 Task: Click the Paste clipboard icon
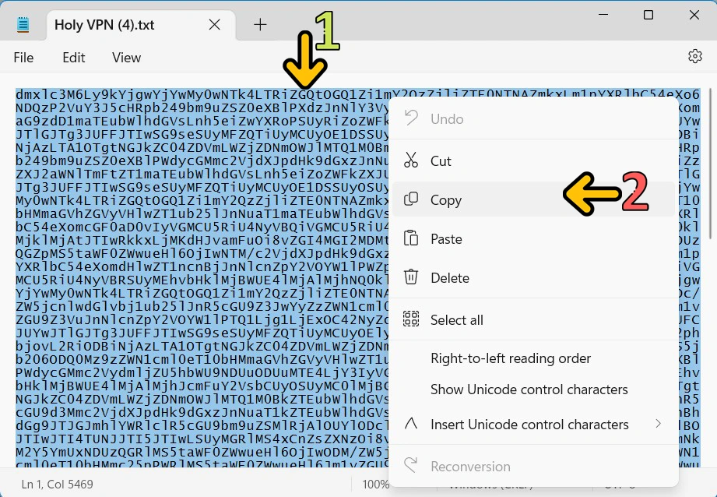[x=410, y=238]
